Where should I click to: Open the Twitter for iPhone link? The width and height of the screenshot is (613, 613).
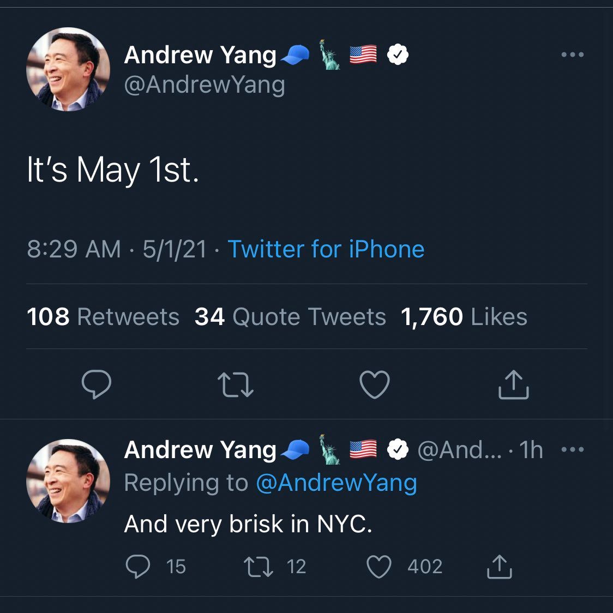click(x=326, y=249)
